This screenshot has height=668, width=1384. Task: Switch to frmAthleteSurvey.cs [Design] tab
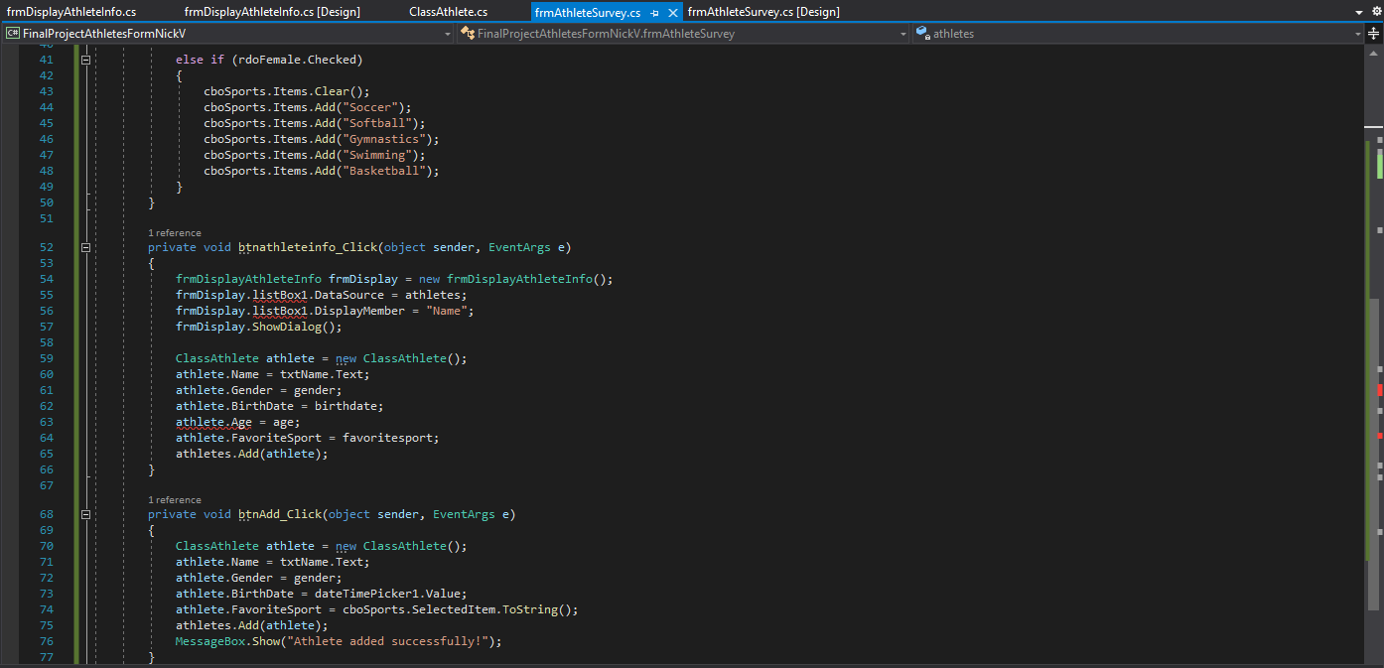coord(762,12)
